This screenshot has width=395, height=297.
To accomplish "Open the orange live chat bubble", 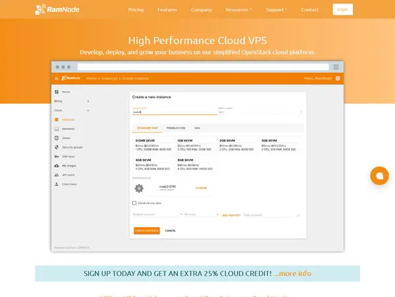I will [x=379, y=176].
